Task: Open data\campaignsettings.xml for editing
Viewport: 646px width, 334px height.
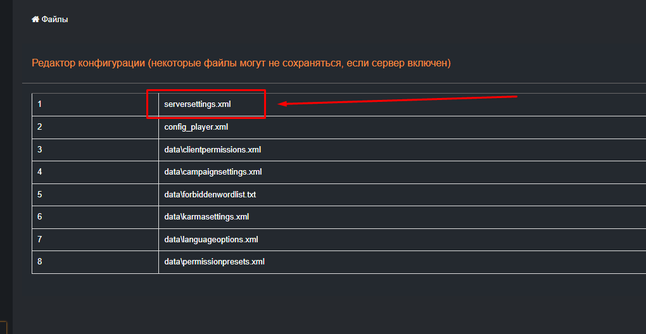Action: point(213,172)
